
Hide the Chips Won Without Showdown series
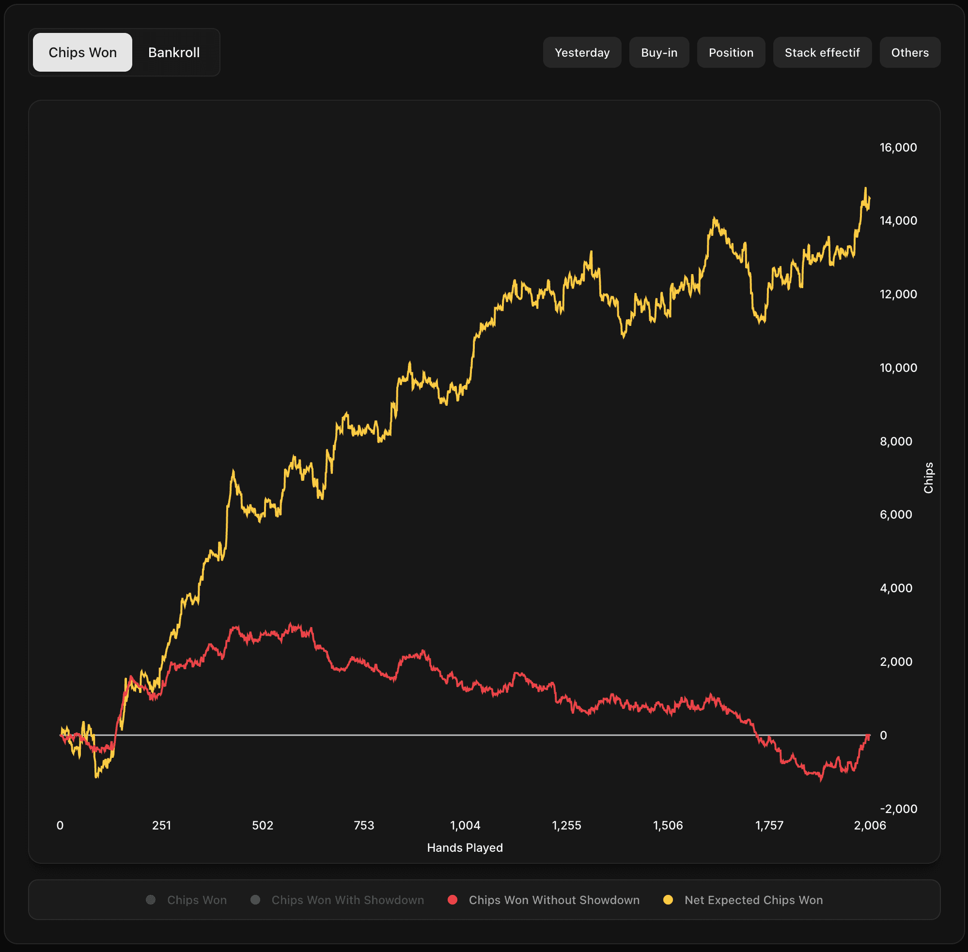click(554, 900)
